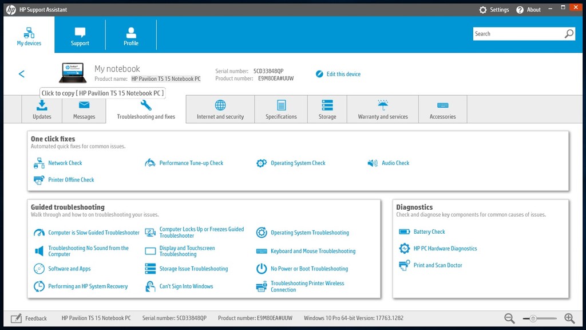Viewport: 586px width, 330px height.
Task: Select the Messages tab
Action: pyautogui.click(x=84, y=109)
